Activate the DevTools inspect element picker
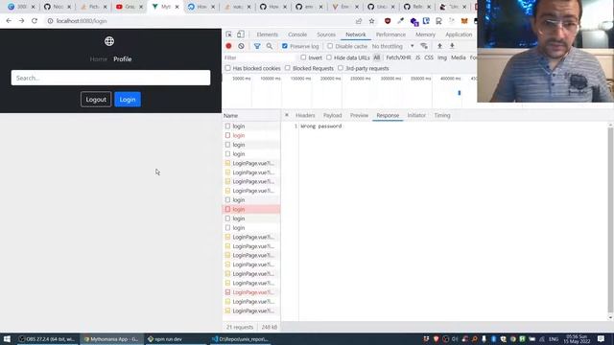The width and height of the screenshot is (614, 345). [229, 34]
